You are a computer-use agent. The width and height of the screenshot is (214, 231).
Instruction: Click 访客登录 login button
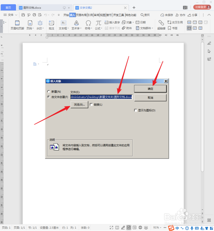202,7
